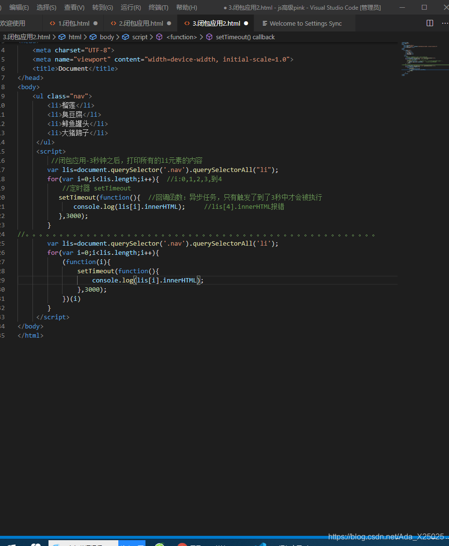Click the (function(i){ line
Screen dimensions: 449x546
click(86, 262)
